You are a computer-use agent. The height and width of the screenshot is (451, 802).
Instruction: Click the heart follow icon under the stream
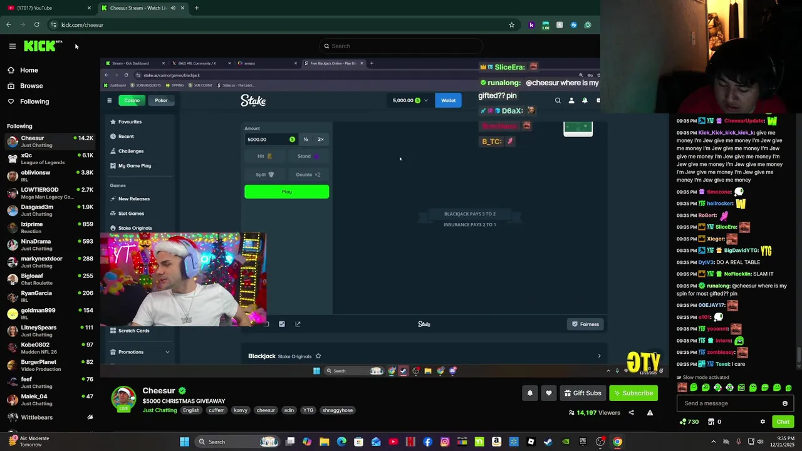pos(549,393)
